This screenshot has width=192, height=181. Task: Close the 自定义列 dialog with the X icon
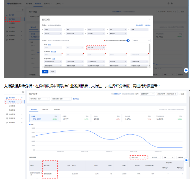click(149, 19)
